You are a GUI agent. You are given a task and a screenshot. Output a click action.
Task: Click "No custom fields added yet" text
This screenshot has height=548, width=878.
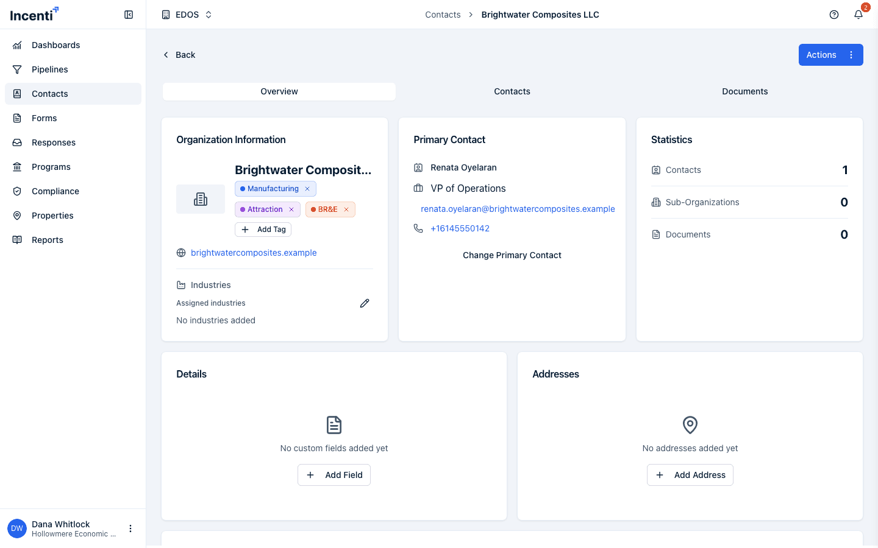point(334,448)
